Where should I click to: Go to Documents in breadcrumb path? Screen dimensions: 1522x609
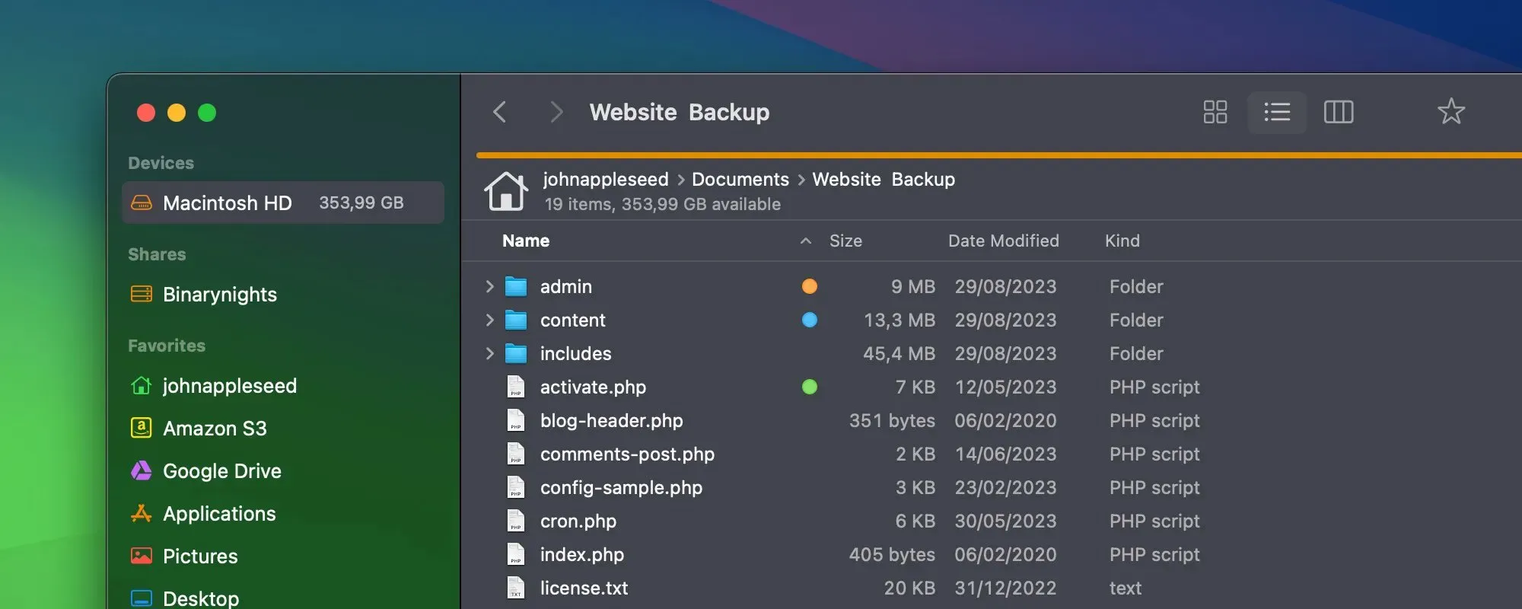click(740, 180)
